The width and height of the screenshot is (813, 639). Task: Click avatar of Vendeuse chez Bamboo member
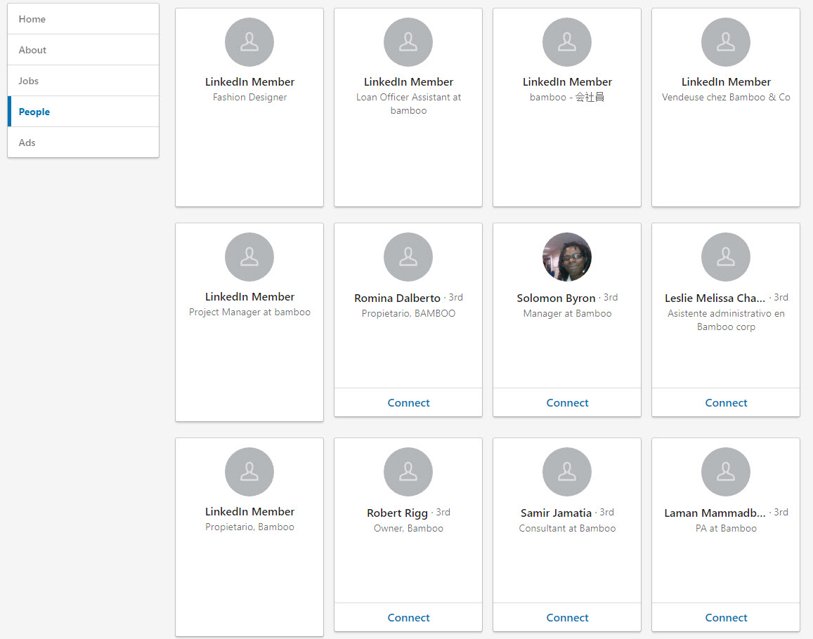725,42
